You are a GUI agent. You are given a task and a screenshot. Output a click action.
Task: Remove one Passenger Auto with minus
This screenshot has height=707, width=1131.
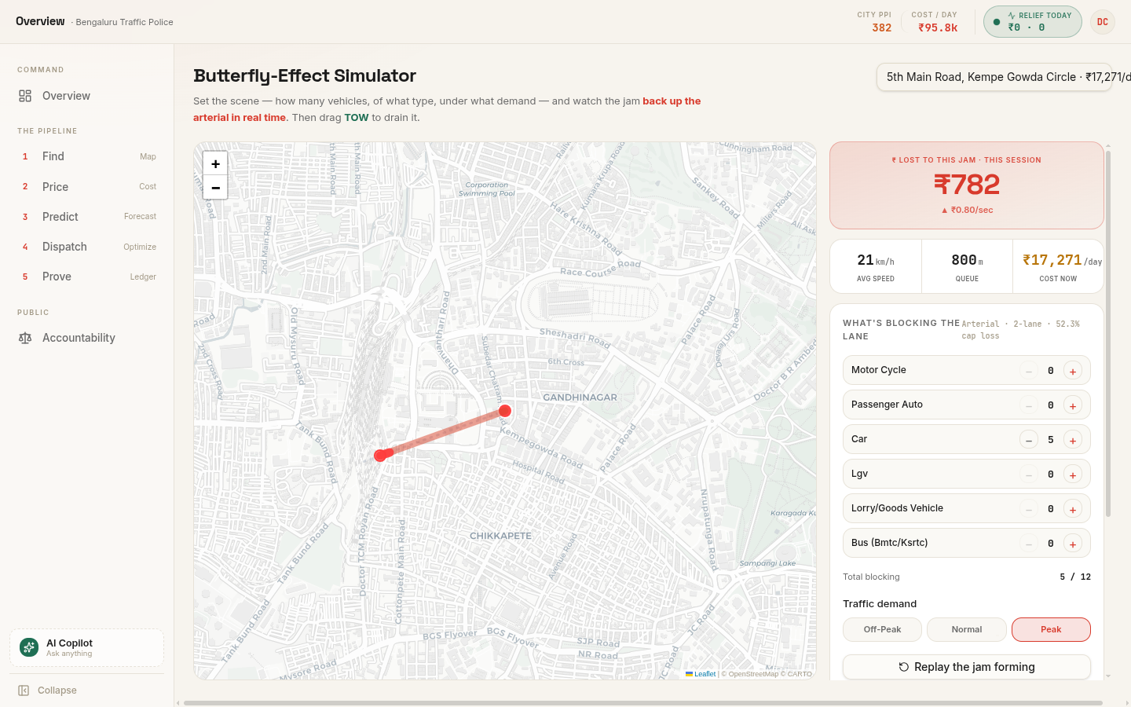click(1029, 405)
